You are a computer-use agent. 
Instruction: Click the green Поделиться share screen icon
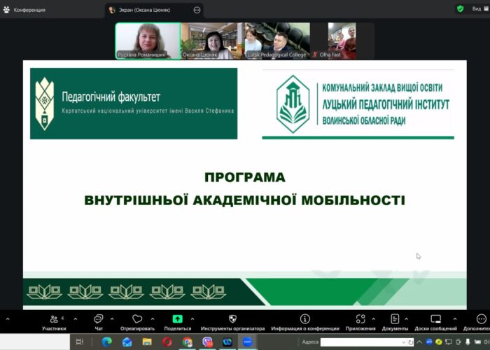pyautogui.click(x=177, y=319)
